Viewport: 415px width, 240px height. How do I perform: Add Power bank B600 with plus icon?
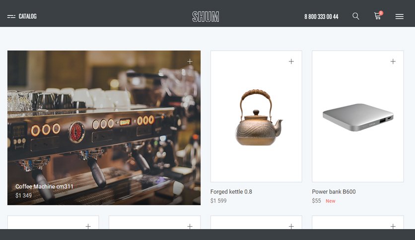(393, 61)
